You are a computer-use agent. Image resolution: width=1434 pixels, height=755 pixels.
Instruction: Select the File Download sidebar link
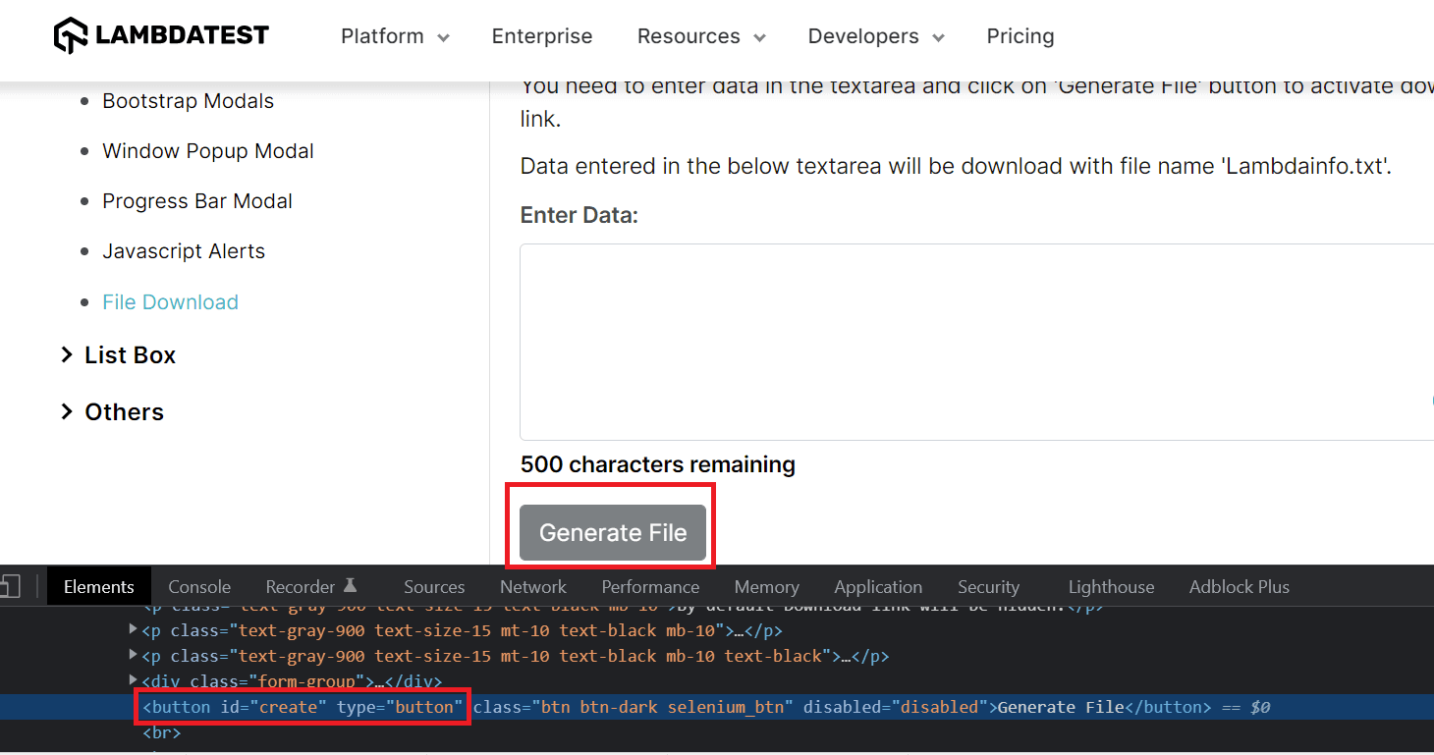click(x=170, y=301)
